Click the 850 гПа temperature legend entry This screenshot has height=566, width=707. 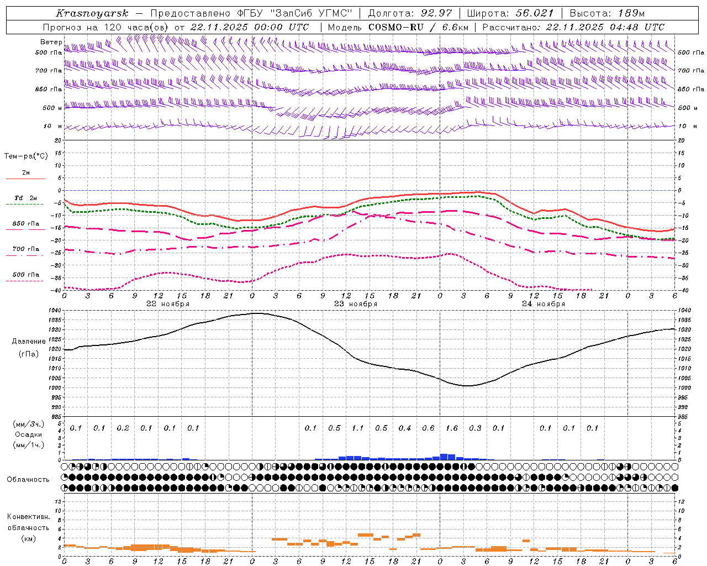pyautogui.click(x=26, y=224)
